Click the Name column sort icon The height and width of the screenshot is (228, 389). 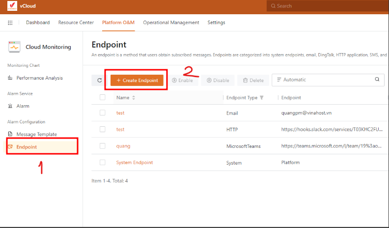pos(134,98)
